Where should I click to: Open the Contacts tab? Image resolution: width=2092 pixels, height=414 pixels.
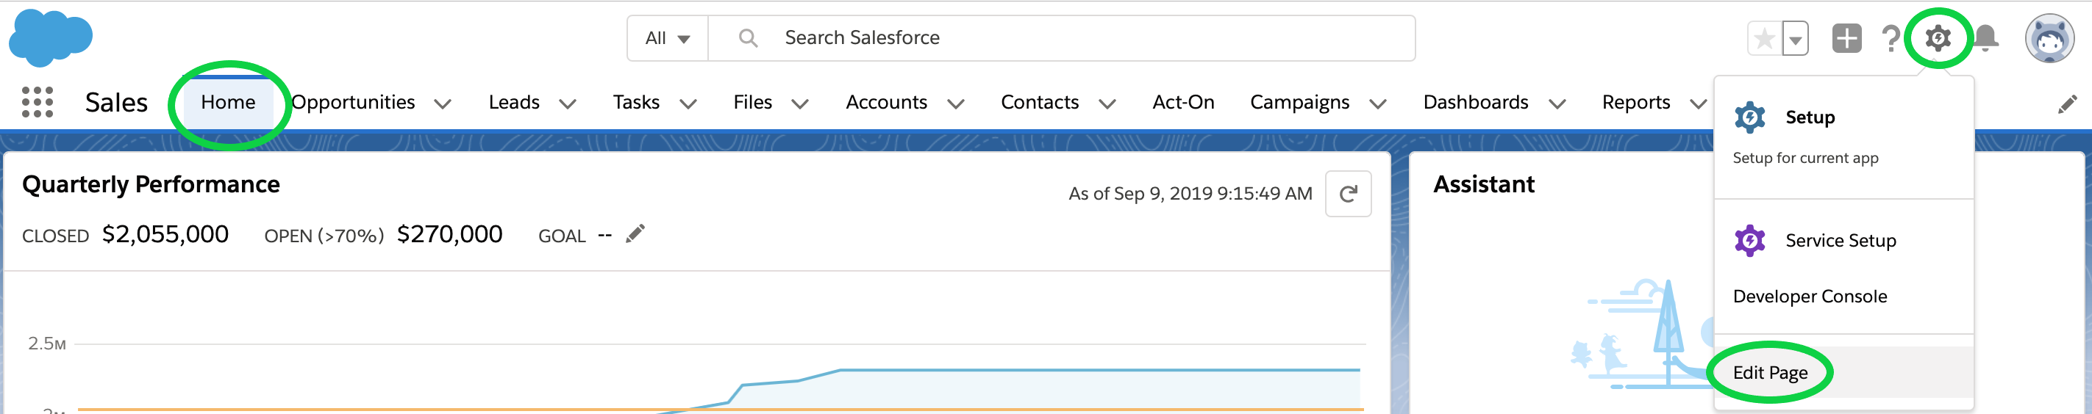pyautogui.click(x=1040, y=102)
